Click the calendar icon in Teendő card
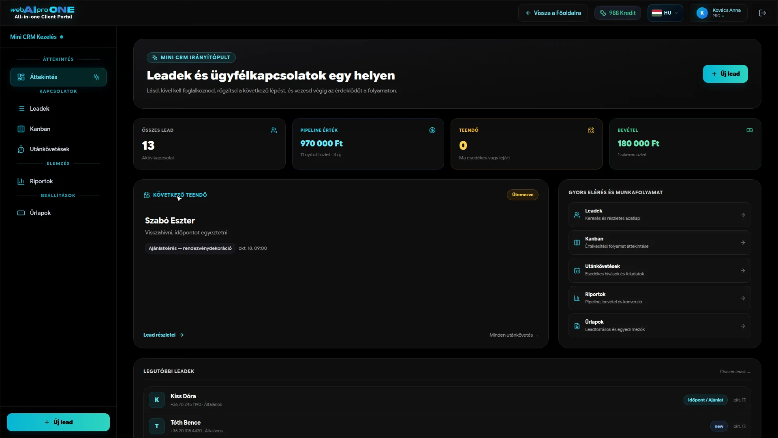Viewport: 778px width, 438px height. pyautogui.click(x=591, y=130)
